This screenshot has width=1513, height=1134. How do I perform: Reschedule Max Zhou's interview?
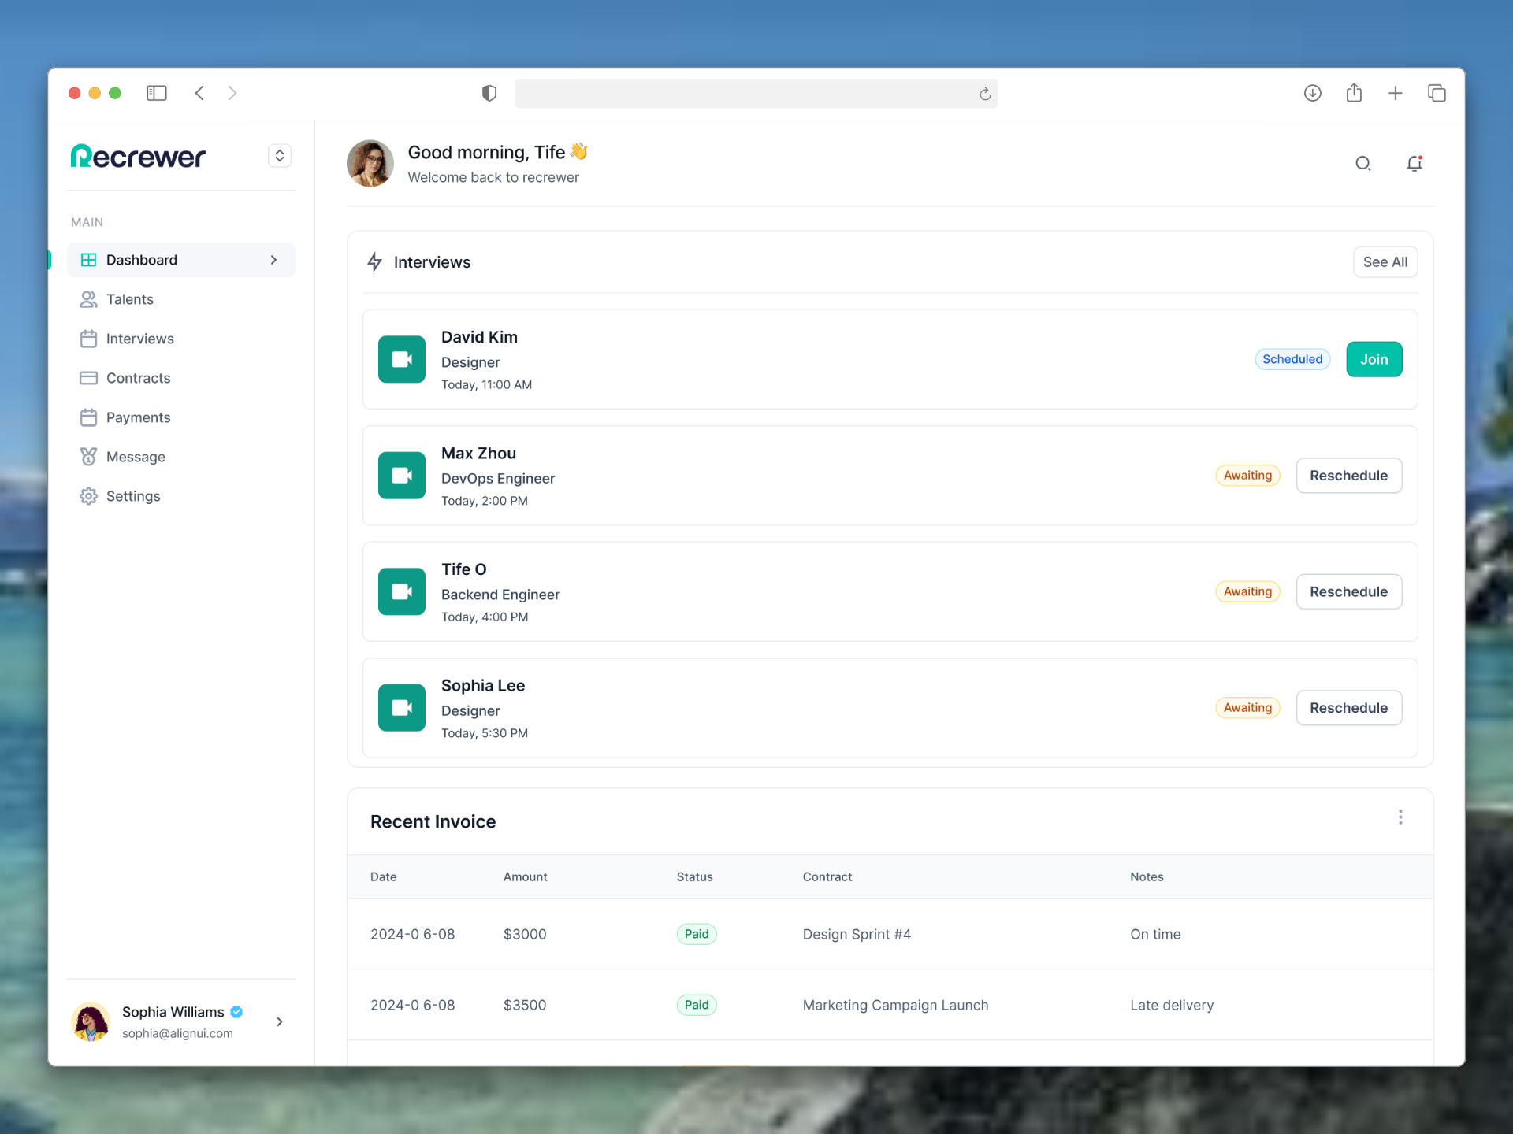[1348, 476]
